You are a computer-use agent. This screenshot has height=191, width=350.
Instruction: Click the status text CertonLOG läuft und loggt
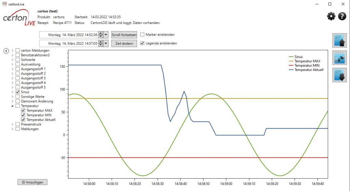coord(125,23)
